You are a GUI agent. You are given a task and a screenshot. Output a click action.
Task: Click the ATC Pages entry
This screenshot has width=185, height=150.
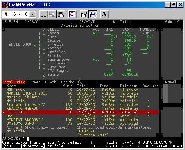point(57,71)
